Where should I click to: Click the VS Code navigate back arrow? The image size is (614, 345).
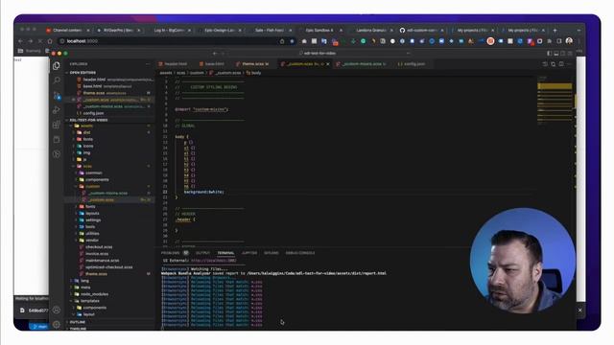point(215,54)
